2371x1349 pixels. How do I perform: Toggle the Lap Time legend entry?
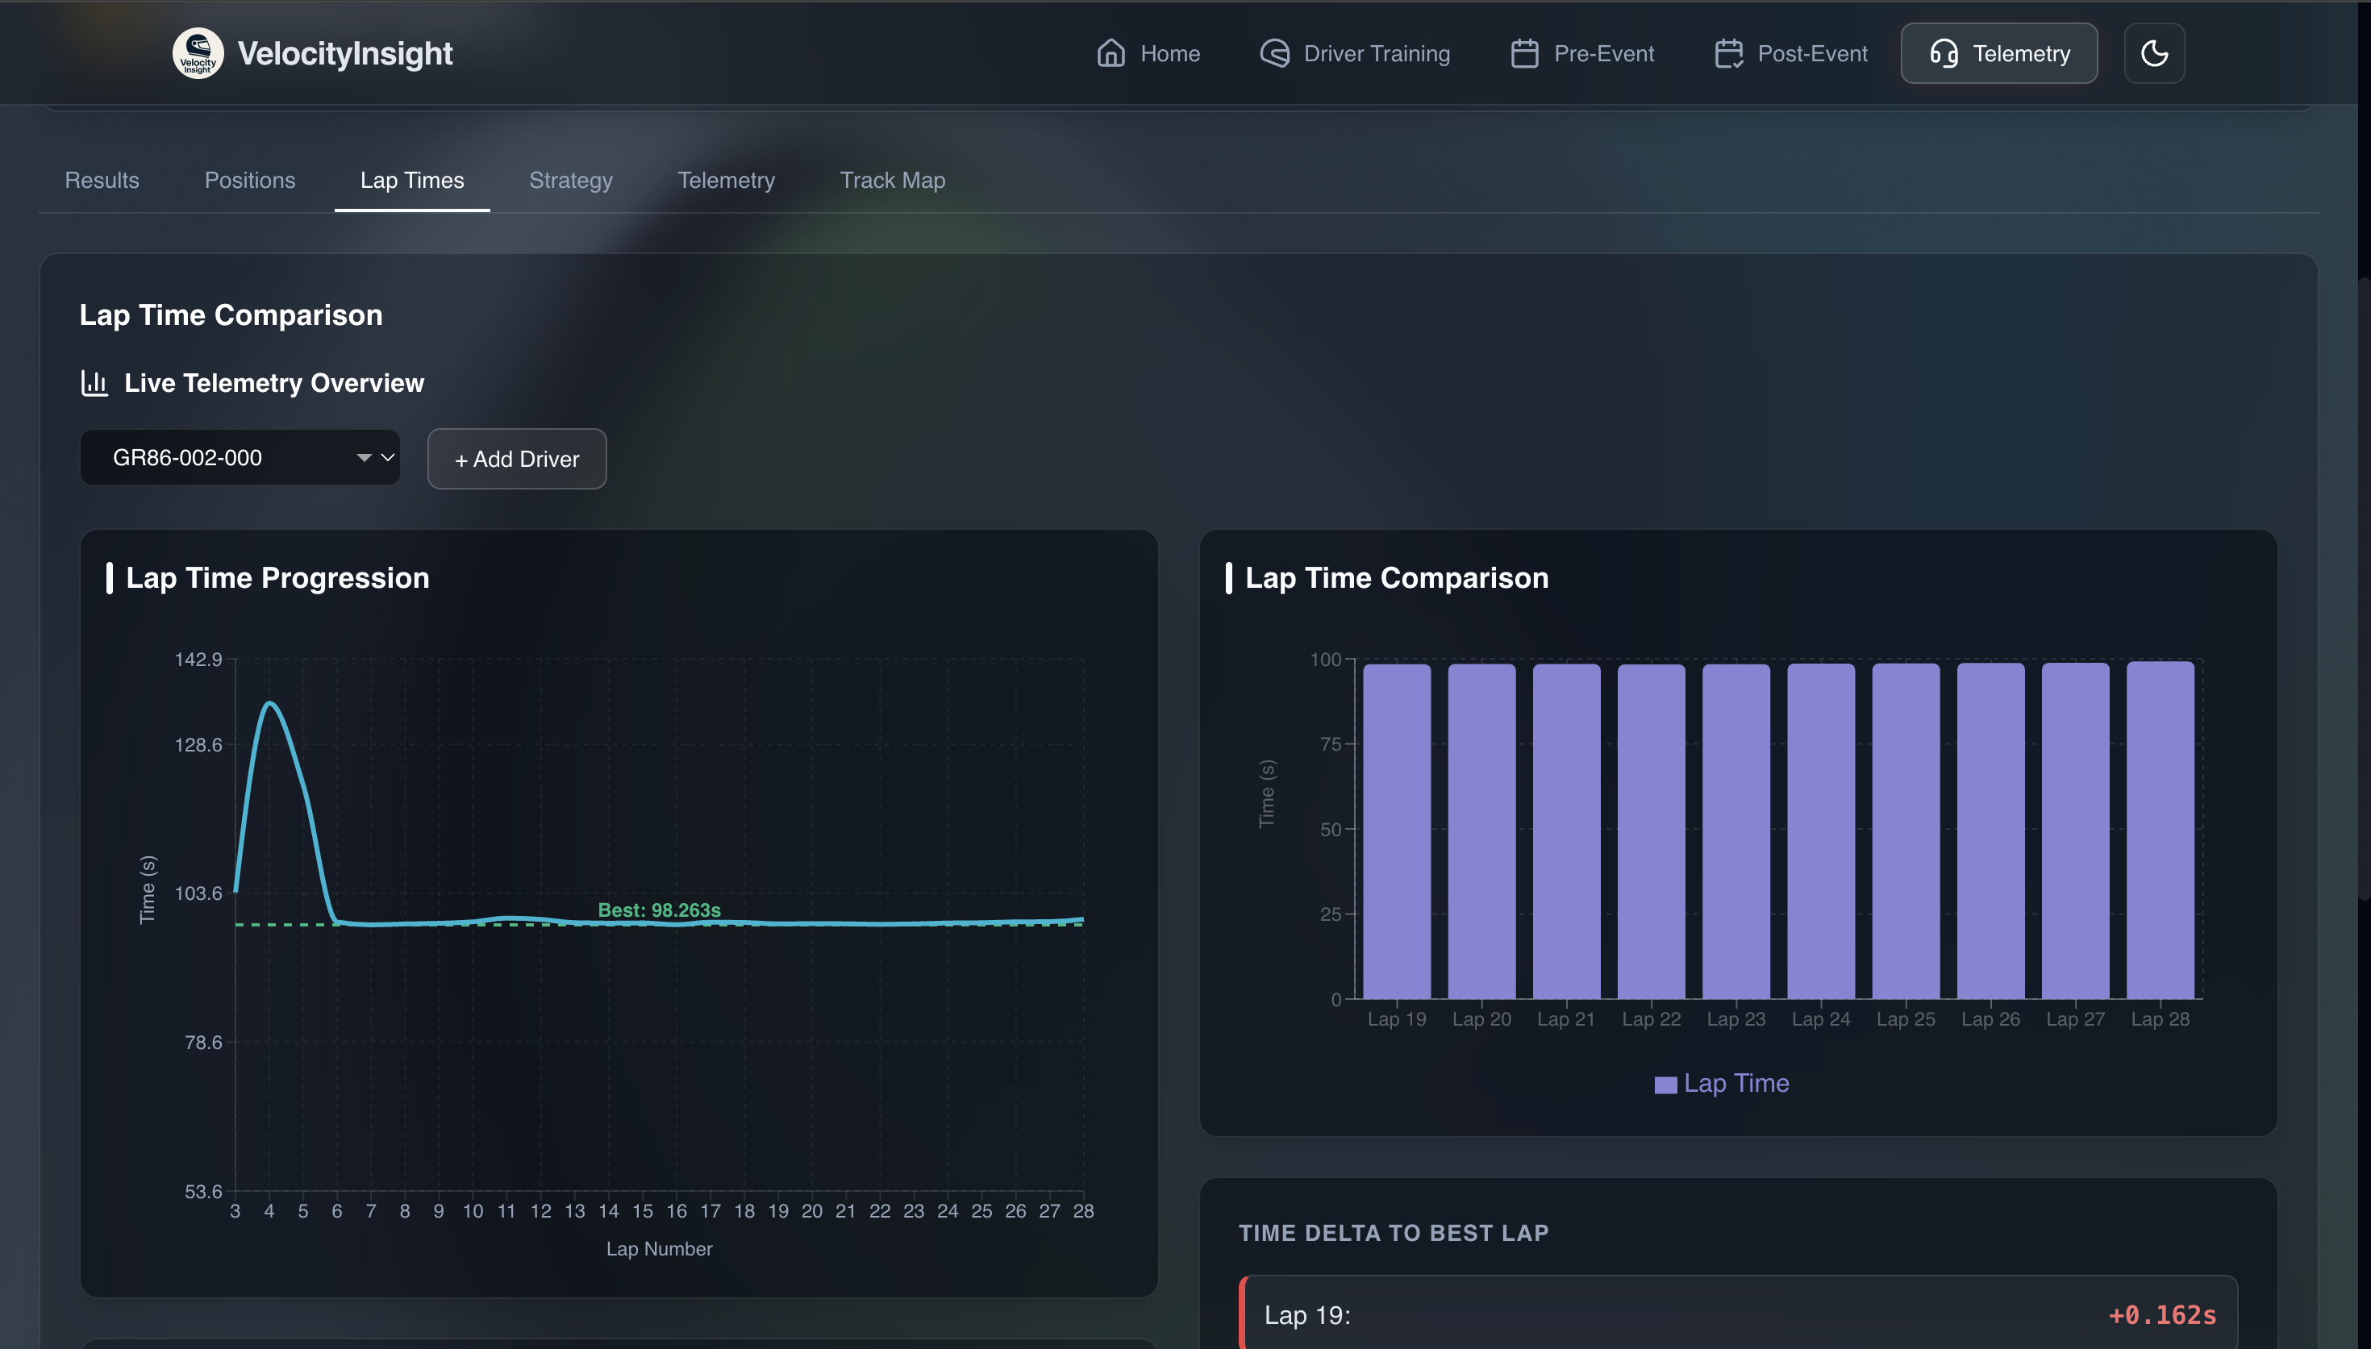tap(1722, 1083)
